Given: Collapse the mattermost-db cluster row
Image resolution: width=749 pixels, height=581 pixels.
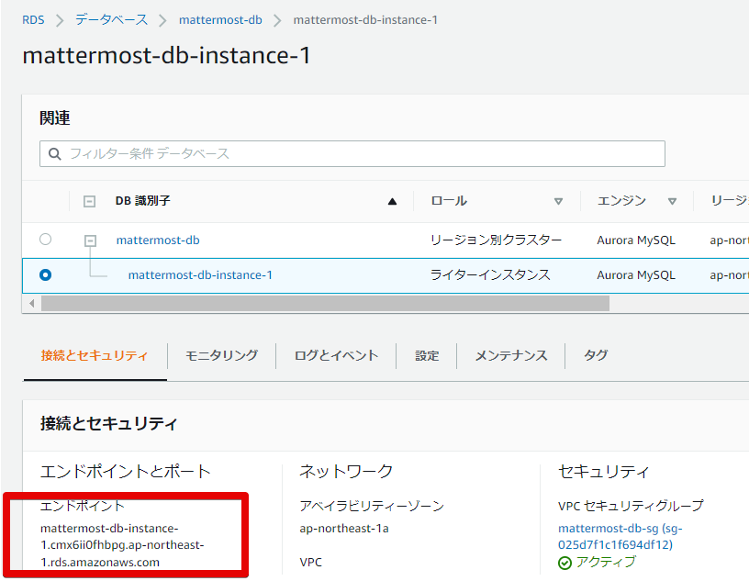Looking at the screenshot, I should pos(89,240).
